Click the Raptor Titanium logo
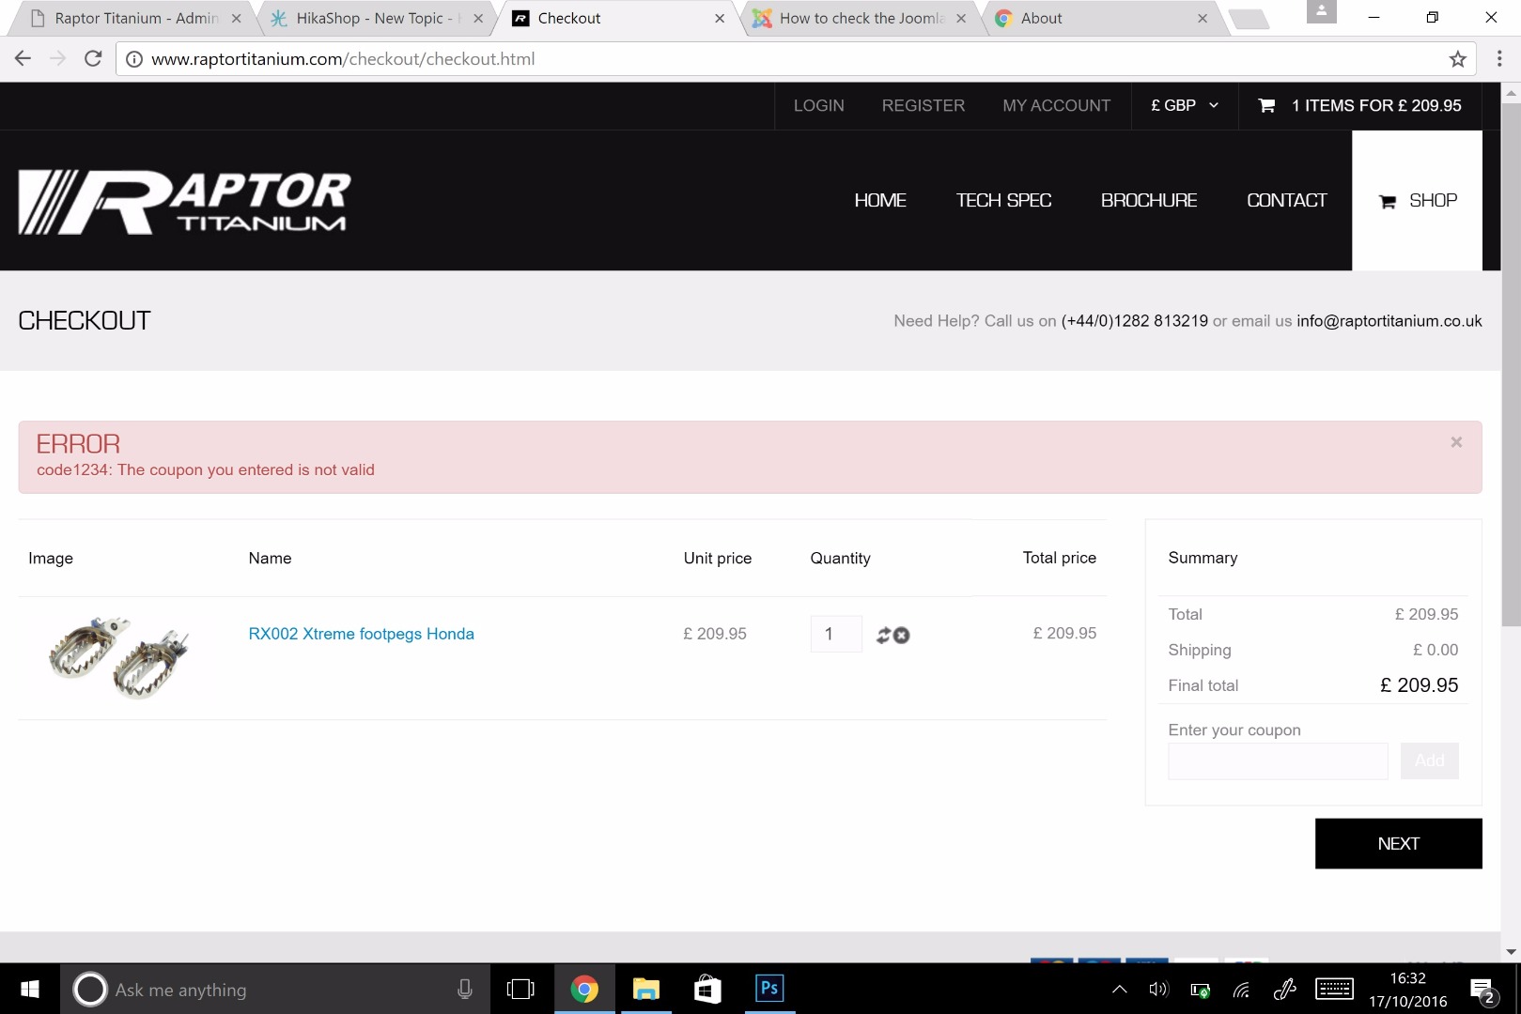 point(184,202)
